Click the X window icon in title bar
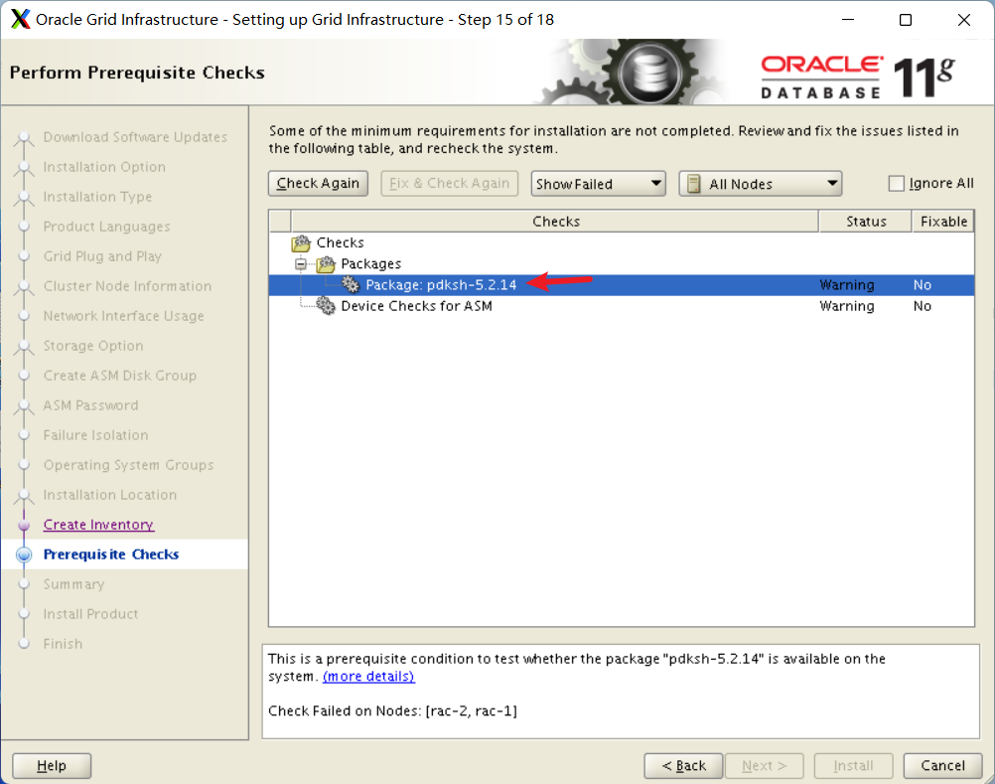This screenshot has width=995, height=784. (20, 19)
